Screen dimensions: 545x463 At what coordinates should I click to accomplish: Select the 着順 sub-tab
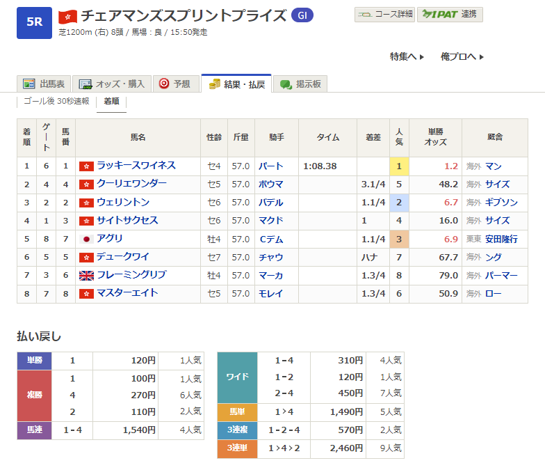tap(111, 102)
